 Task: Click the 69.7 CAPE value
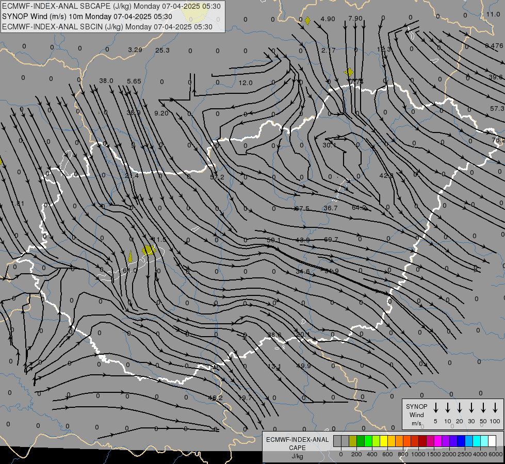point(331,239)
